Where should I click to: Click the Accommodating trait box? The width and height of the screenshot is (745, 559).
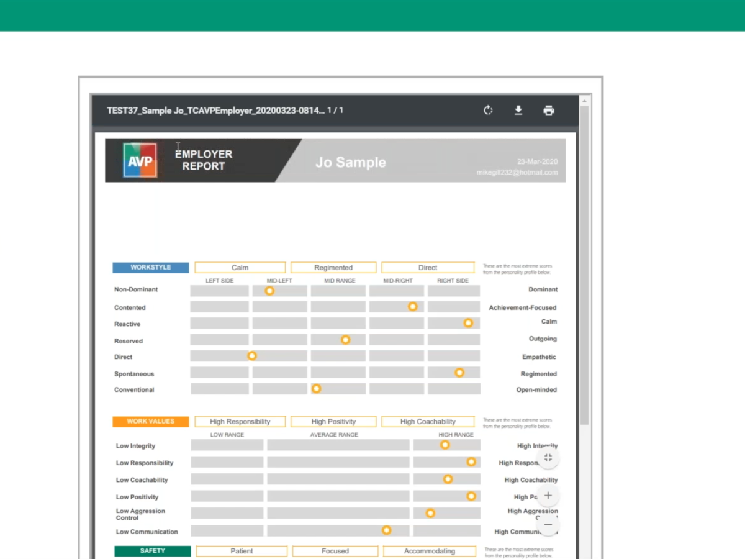(x=429, y=551)
